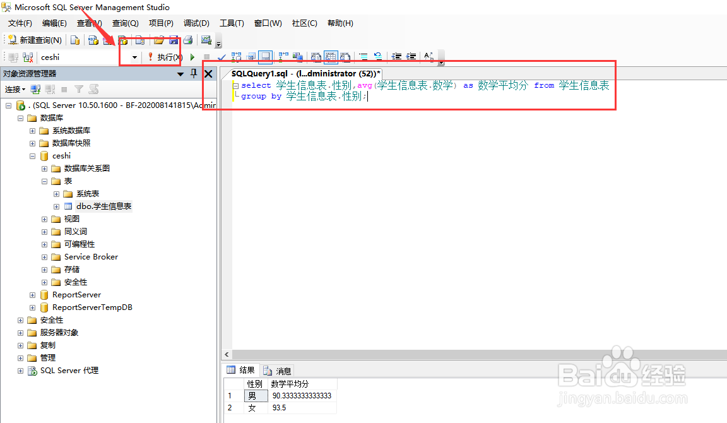Toggle Include Actual Execution Plan

pos(283,57)
